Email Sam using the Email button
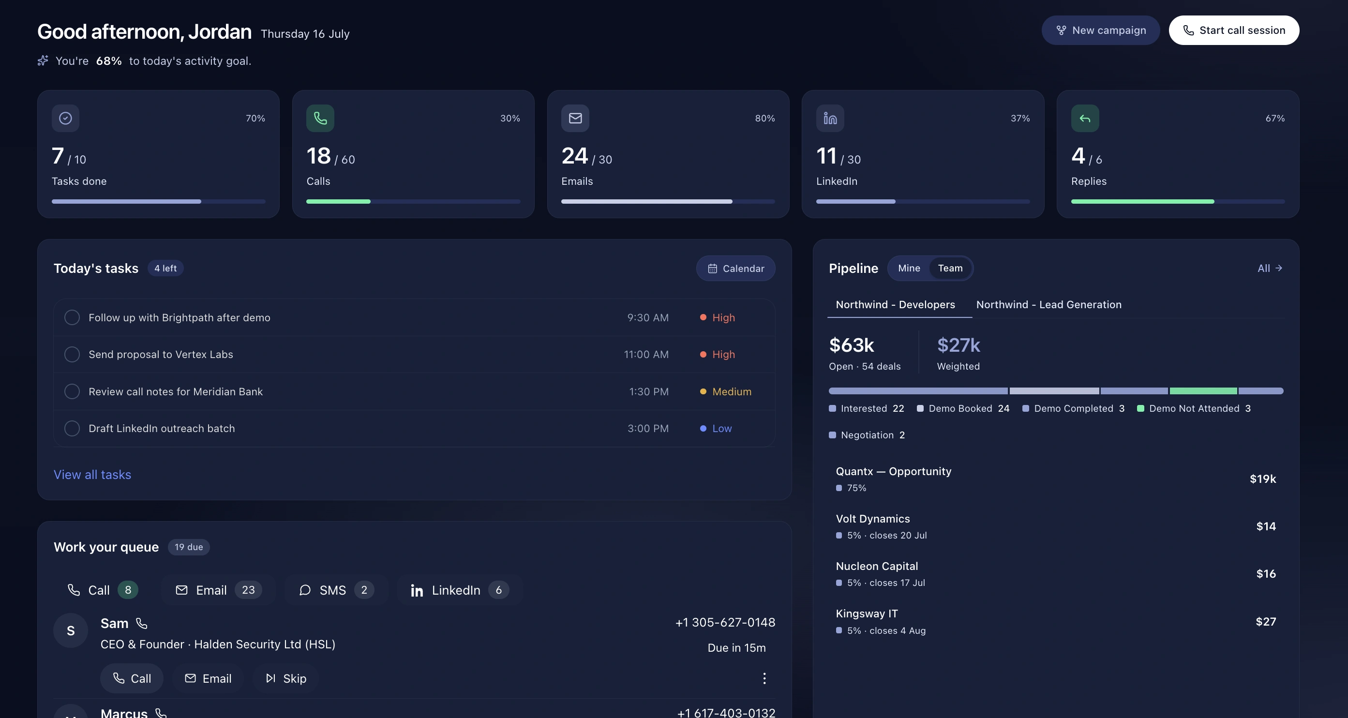This screenshot has height=718, width=1348. (x=208, y=678)
